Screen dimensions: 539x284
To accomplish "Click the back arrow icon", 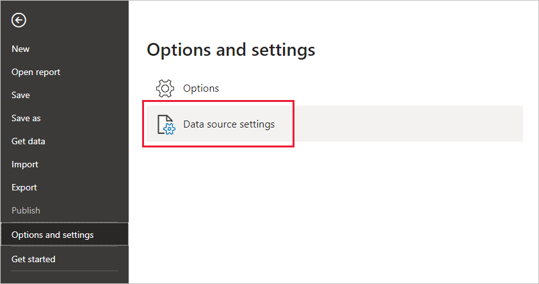I will 19,21.
